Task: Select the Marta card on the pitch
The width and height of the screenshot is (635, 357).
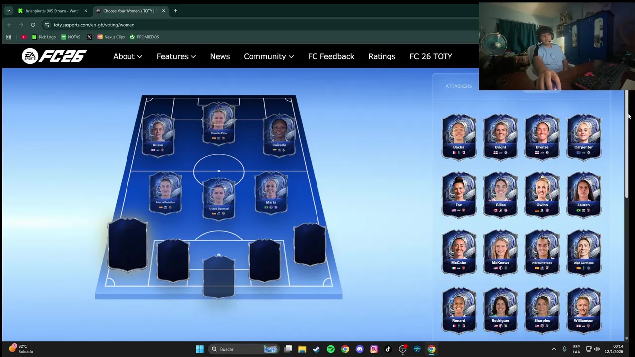Action: coord(271,192)
